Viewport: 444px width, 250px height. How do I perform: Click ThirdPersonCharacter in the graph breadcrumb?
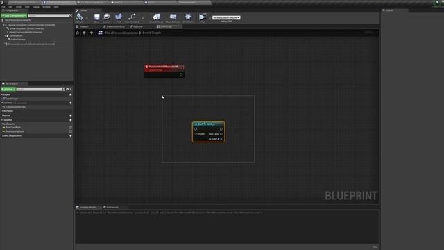tap(121, 33)
